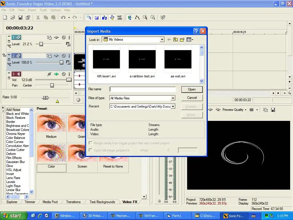Open the Overlays grid dropdown arrow
Screen dimensions: 293x220
pyautogui.click(x=257, y=110)
